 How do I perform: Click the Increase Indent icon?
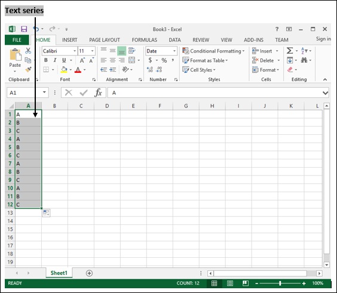click(112, 70)
